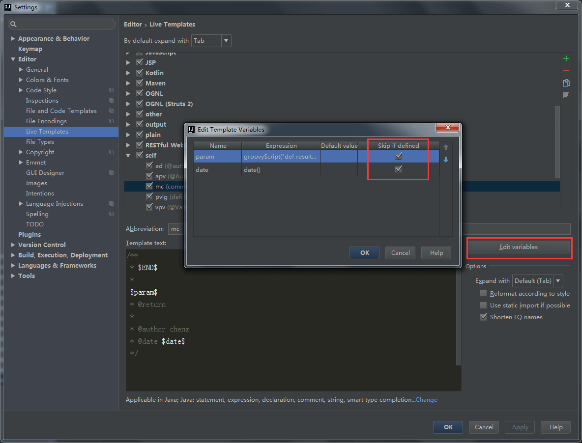
Task: Click Cancel in Settings window
Action: (484, 427)
